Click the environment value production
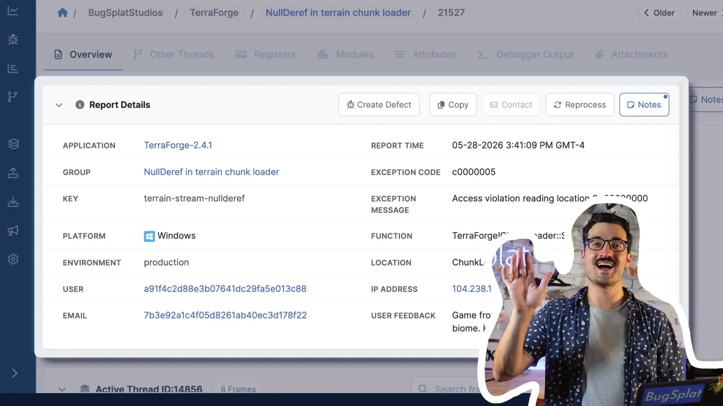The height and width of the screenshot is (406, 723). coord(166,263)
